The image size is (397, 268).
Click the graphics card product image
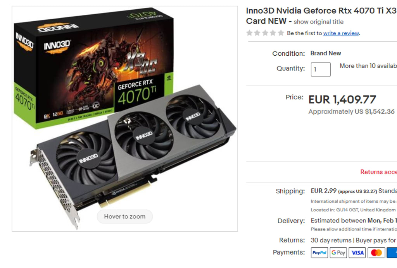point(125,118)
